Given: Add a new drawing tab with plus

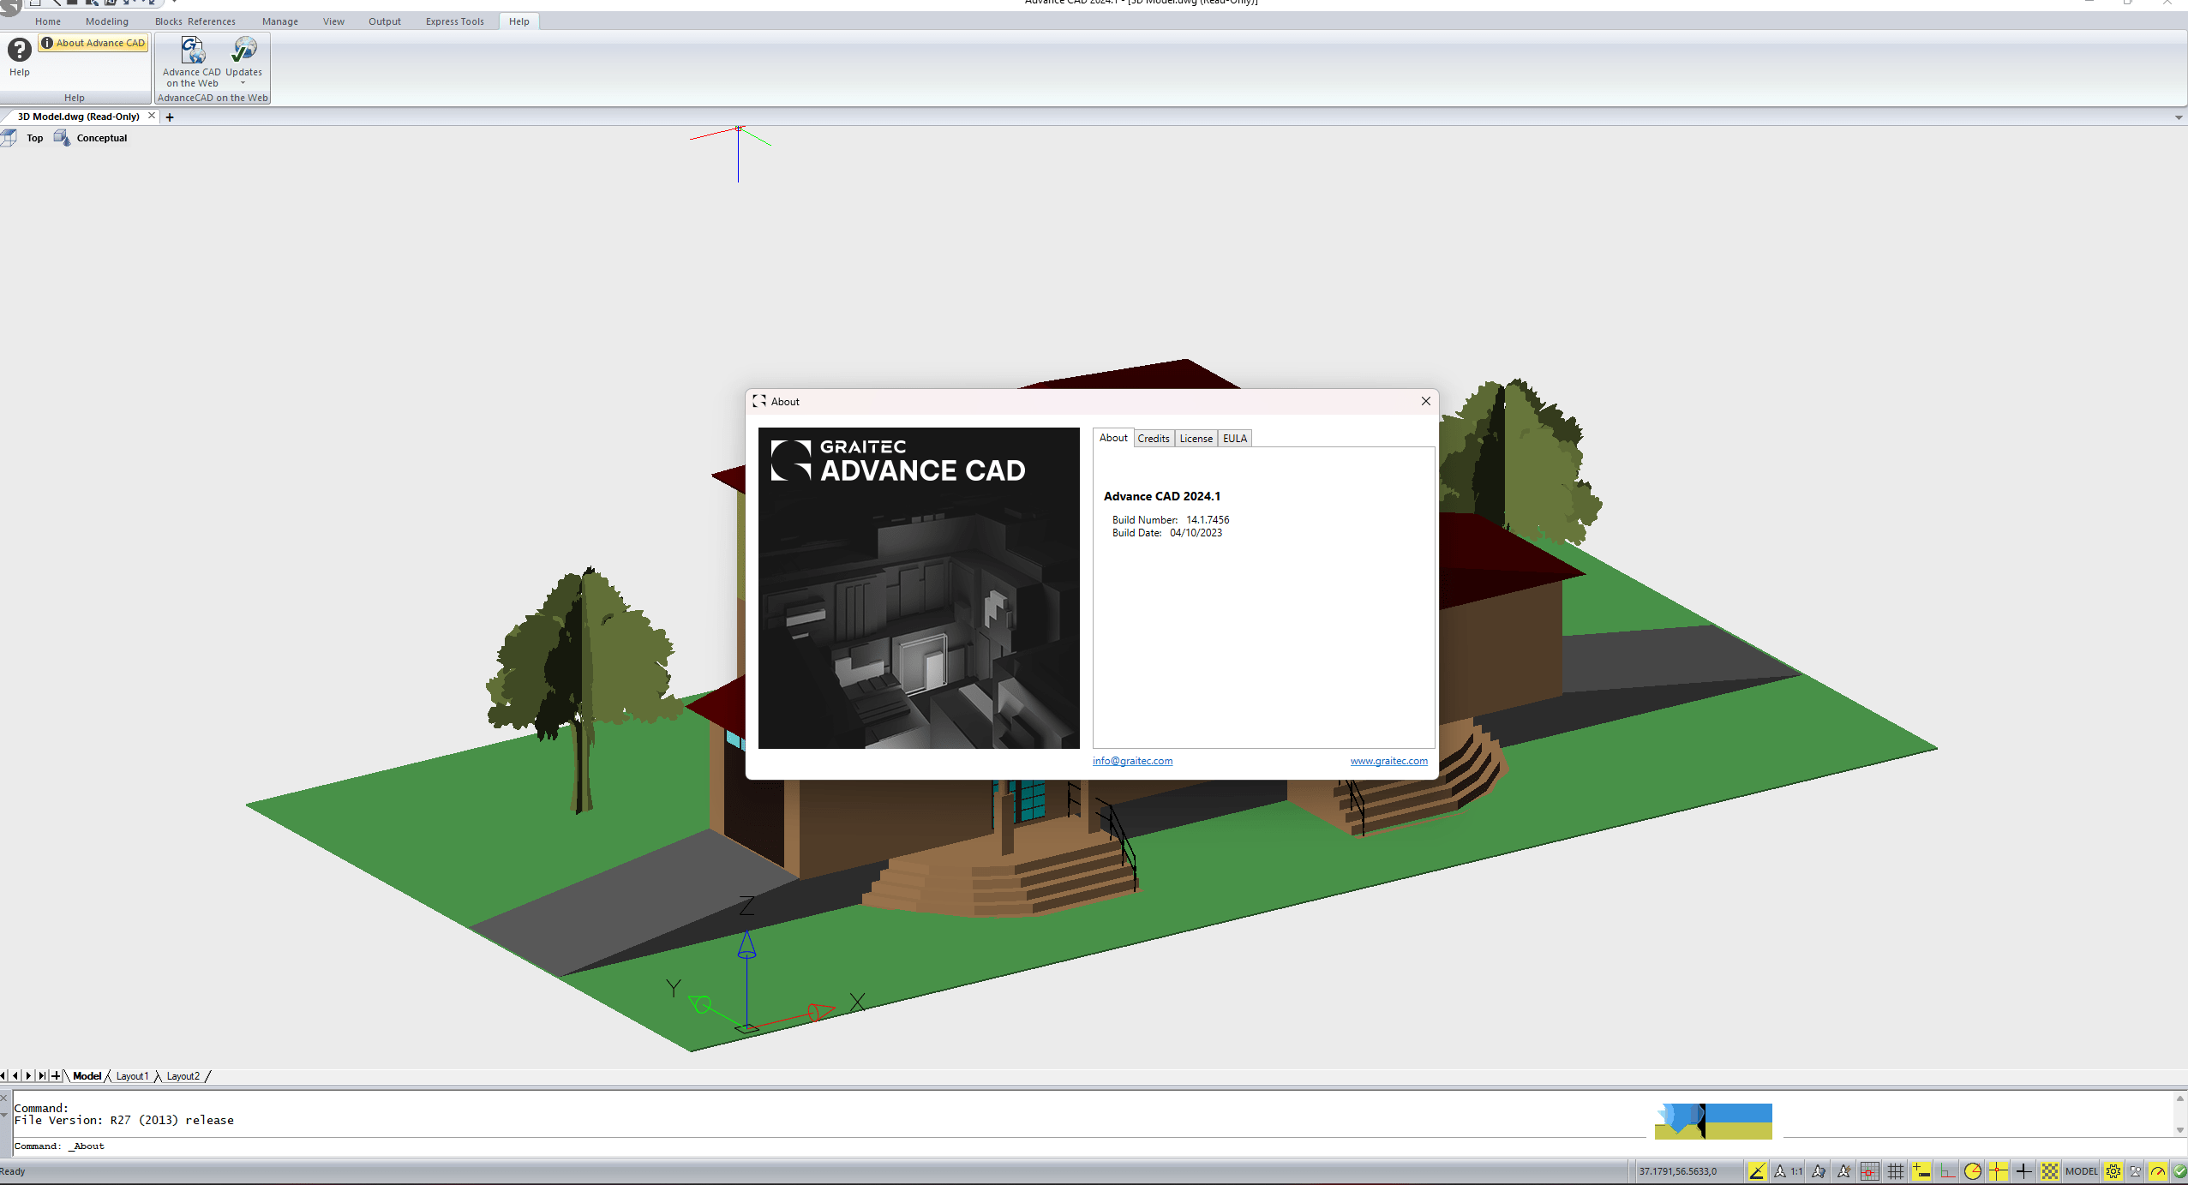Looking at the screenshot, I should [170, 117].
